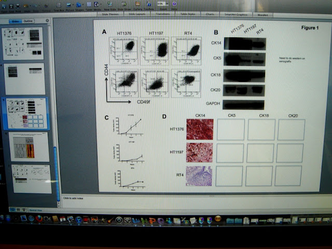Click the 'CD49f' axis label
332x249 pixels.
[143, 102]
